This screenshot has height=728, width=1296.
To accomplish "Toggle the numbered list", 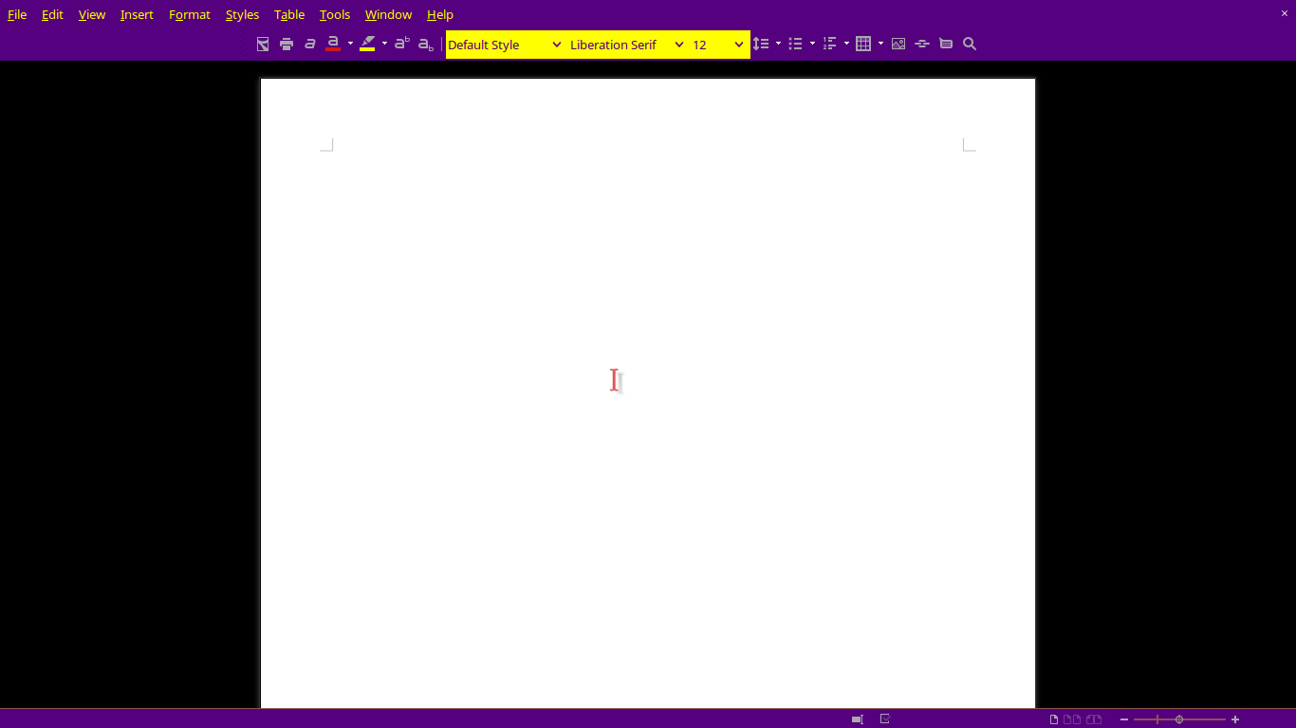I will 829,44.
